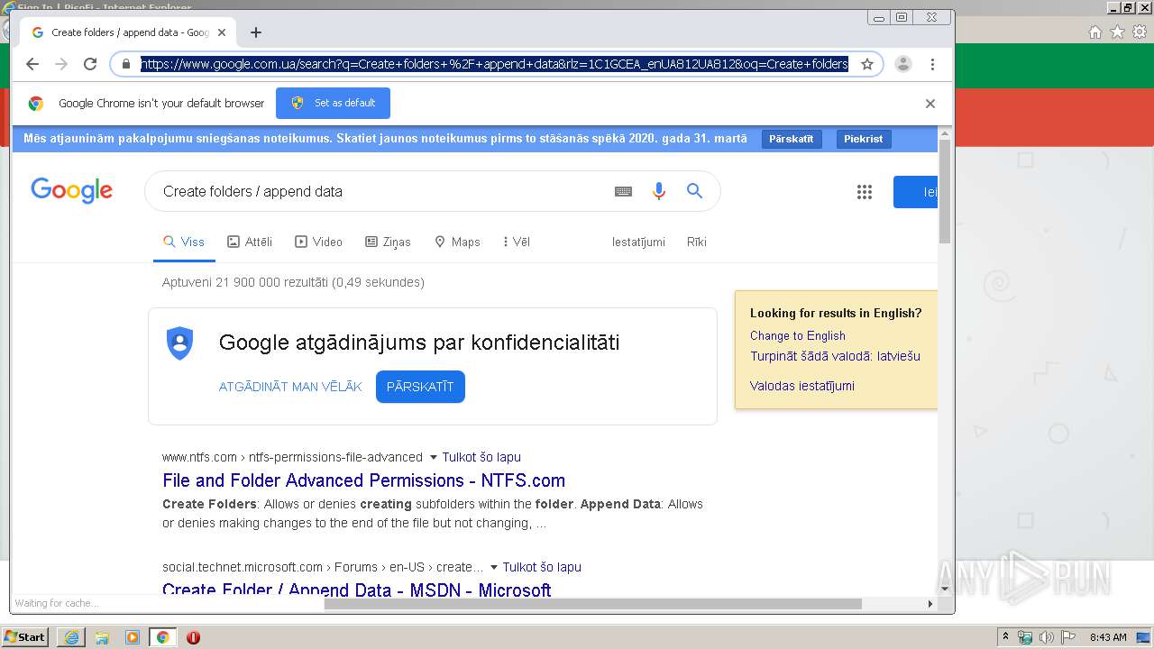The width and height of the screenshot is (1154, 649).
Task: Click Internet Explorer favorites star
Action: (x=1117, y=32)
